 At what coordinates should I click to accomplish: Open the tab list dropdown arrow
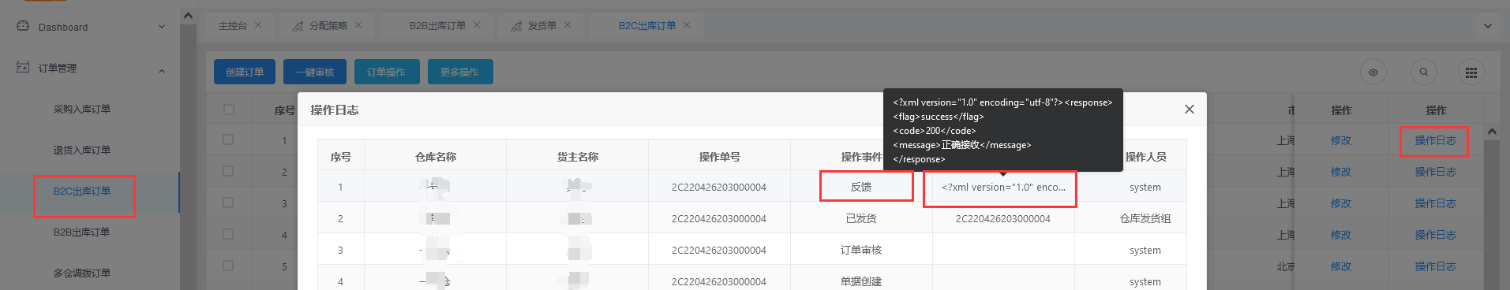coord(1488,26)
